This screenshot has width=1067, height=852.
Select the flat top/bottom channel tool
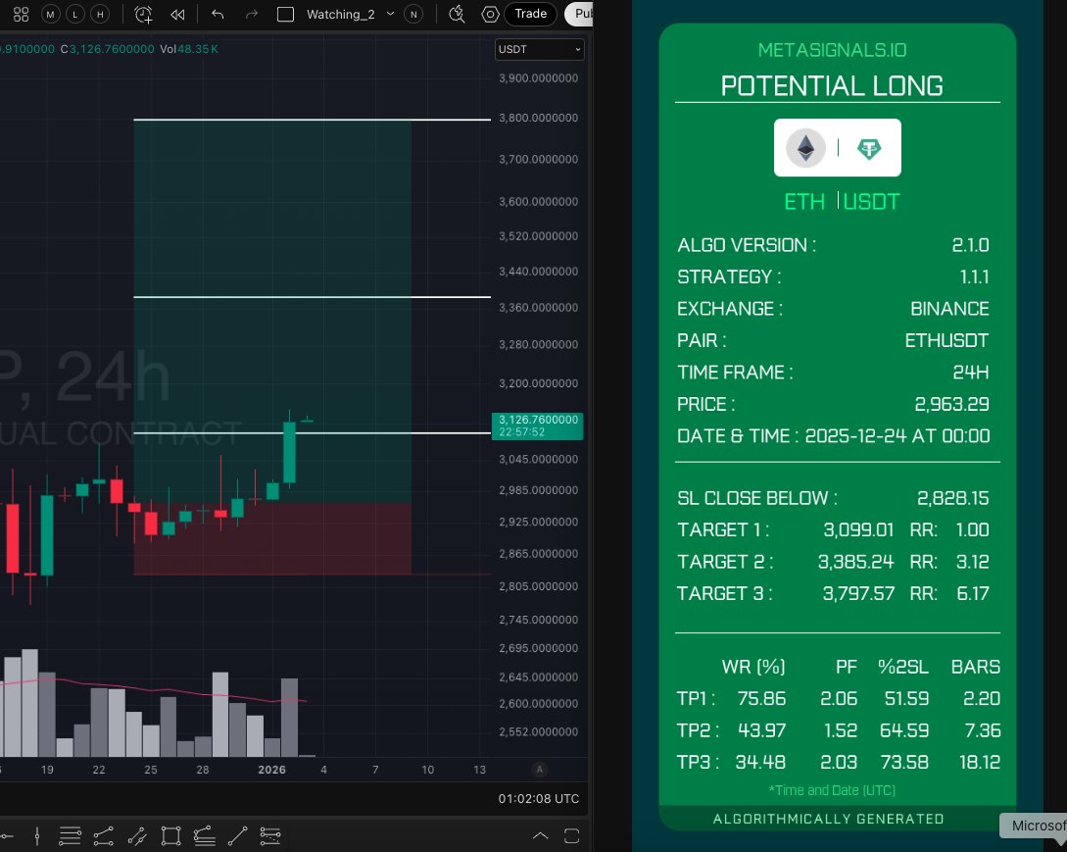[x=204, y=835]
